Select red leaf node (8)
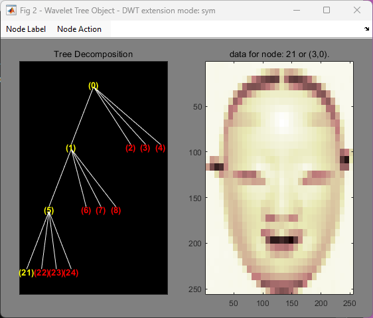373x318 pixels. [x=116, y=210]
